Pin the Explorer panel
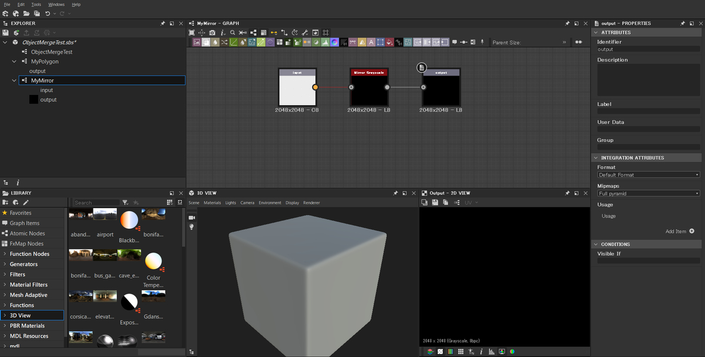The image size is (705, 357). 163,23
